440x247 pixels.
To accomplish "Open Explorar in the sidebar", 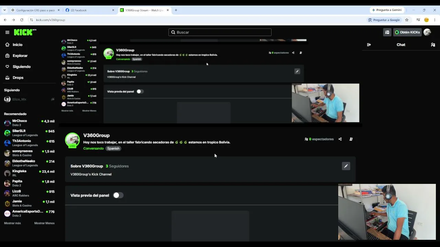I will click(x=20, y=56).
